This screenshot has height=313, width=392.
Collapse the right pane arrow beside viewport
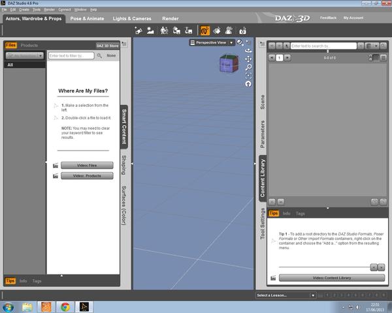255,164
